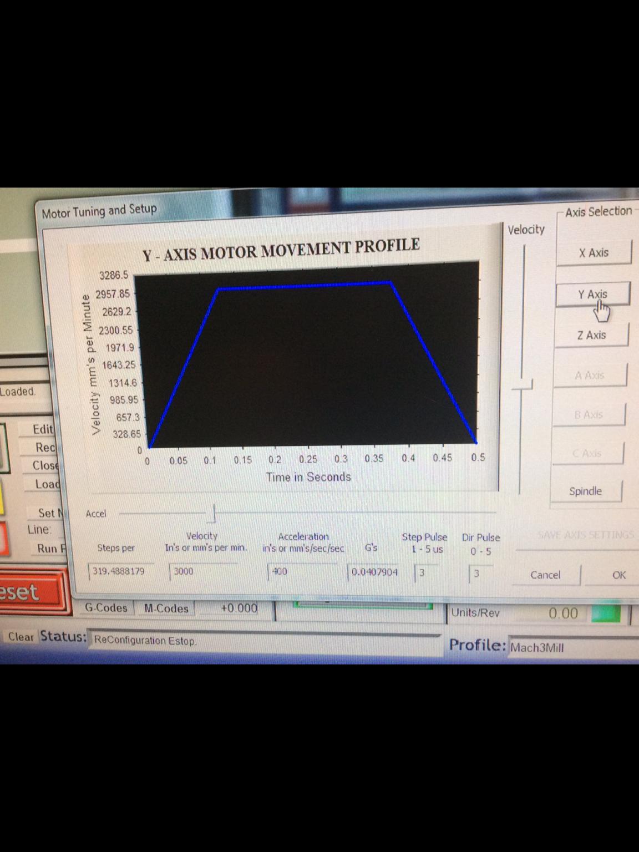Click the horizontal Accel slider handle

click(x=214, y=514)
